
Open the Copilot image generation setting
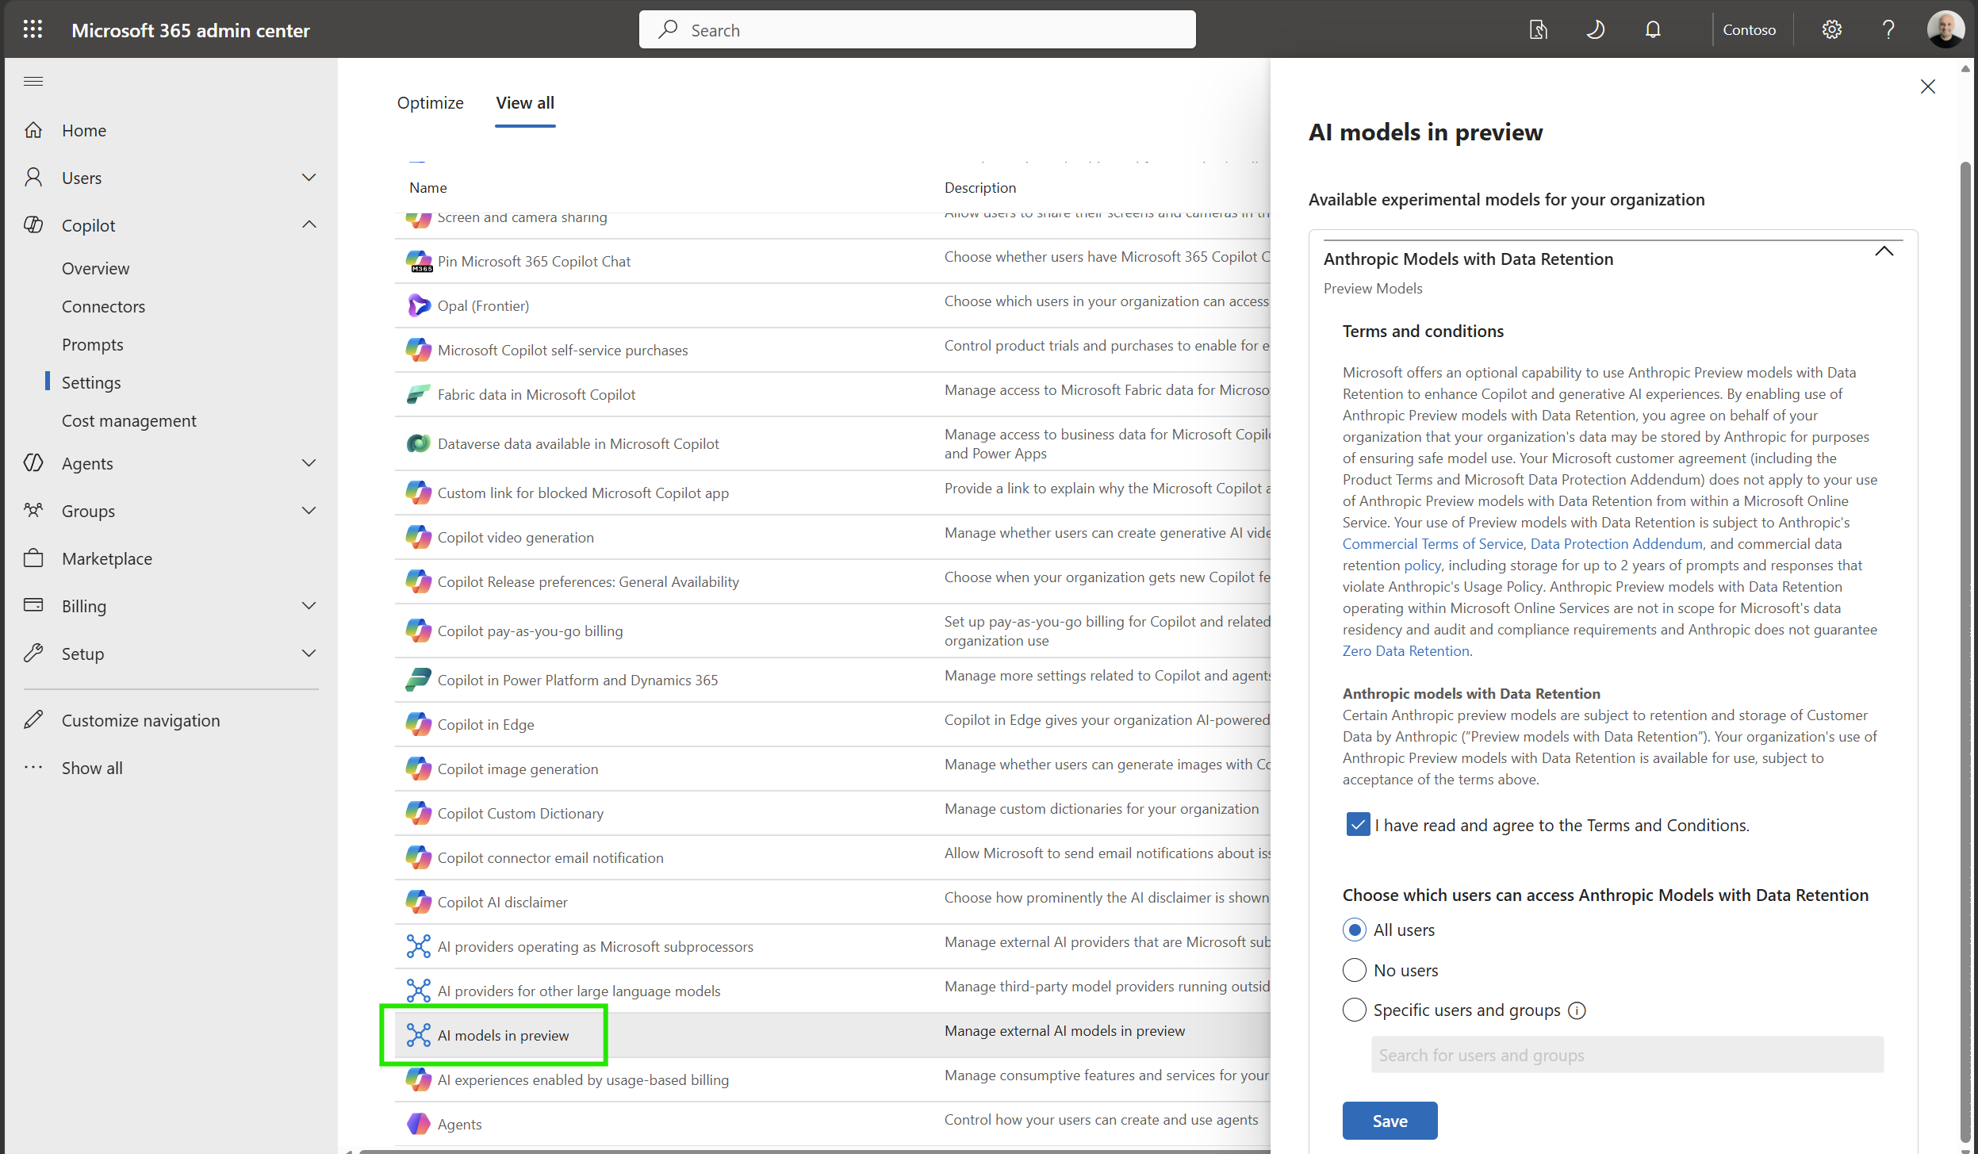518,769
